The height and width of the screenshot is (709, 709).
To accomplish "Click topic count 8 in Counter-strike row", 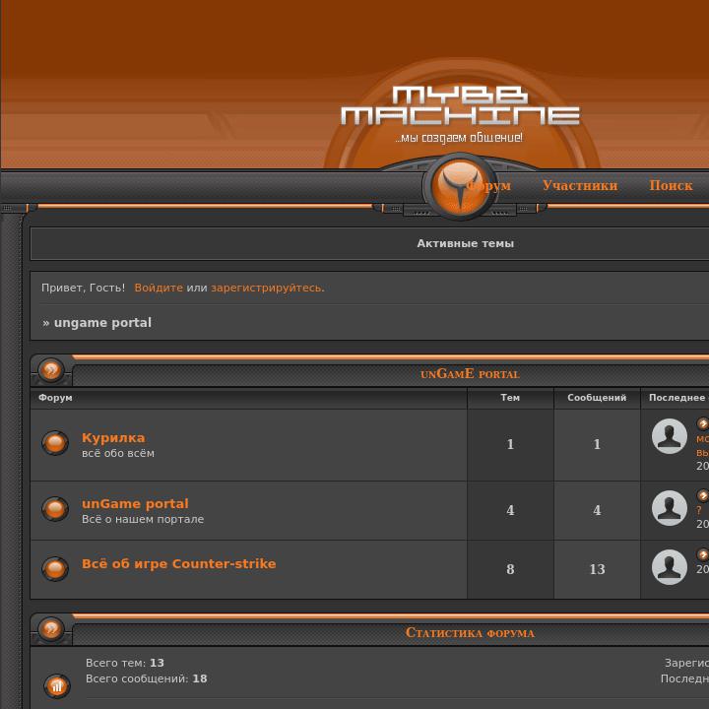I will [510, 569].
